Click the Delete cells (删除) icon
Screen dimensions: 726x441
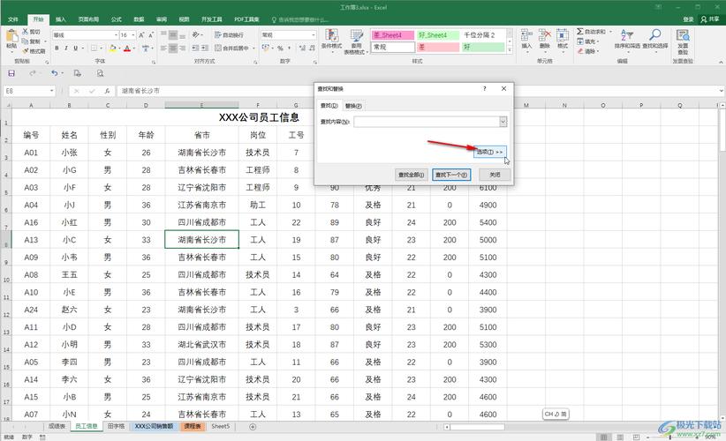click(544, 39)
